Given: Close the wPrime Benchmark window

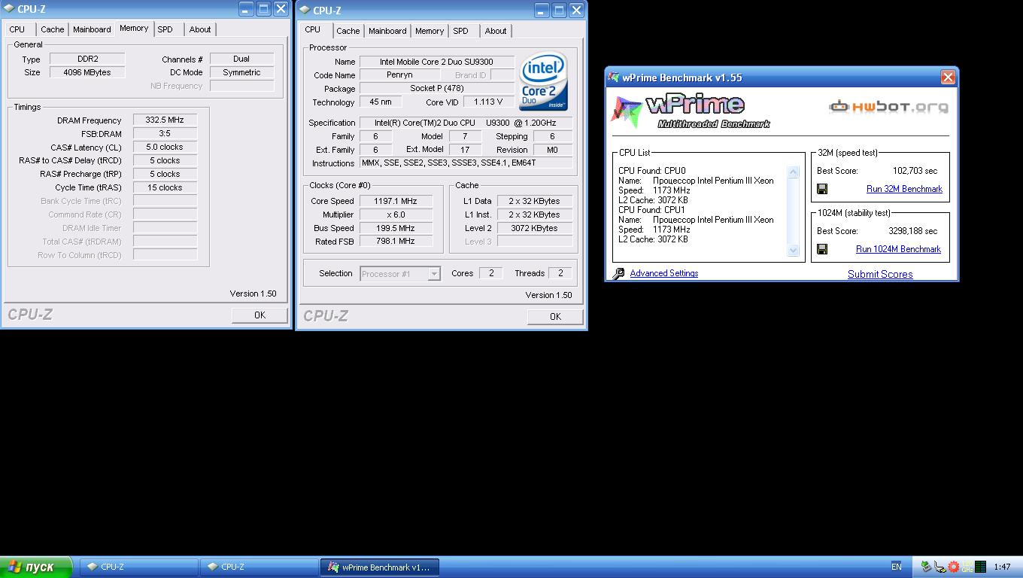Looking at the screenshot, I should [948, 78].
